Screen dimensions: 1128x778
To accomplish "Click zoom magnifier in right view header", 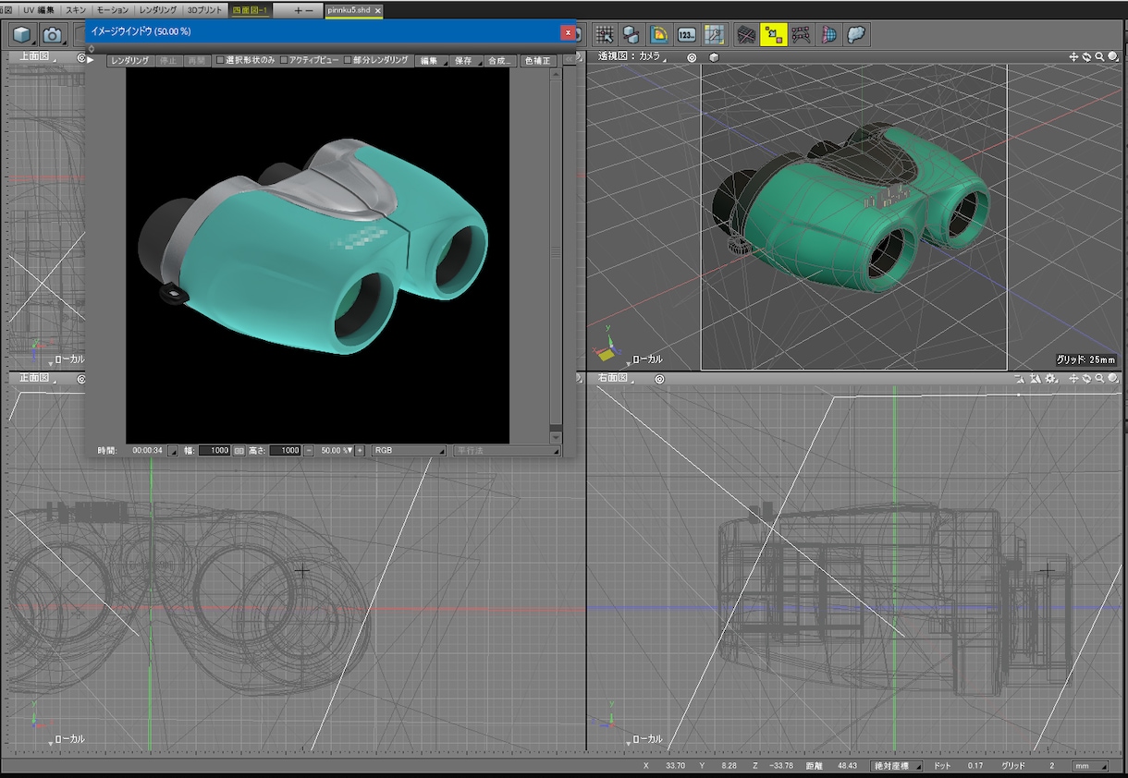I will pos(1099,379).
